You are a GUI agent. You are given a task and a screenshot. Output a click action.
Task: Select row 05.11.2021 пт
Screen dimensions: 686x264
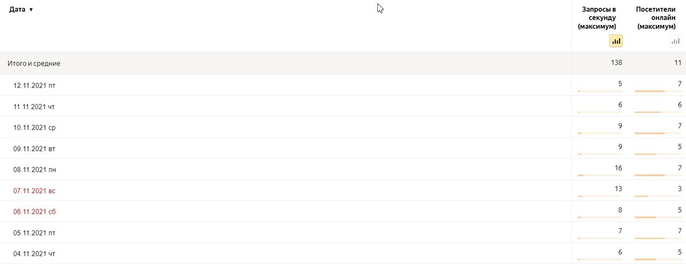click(343, 233)
